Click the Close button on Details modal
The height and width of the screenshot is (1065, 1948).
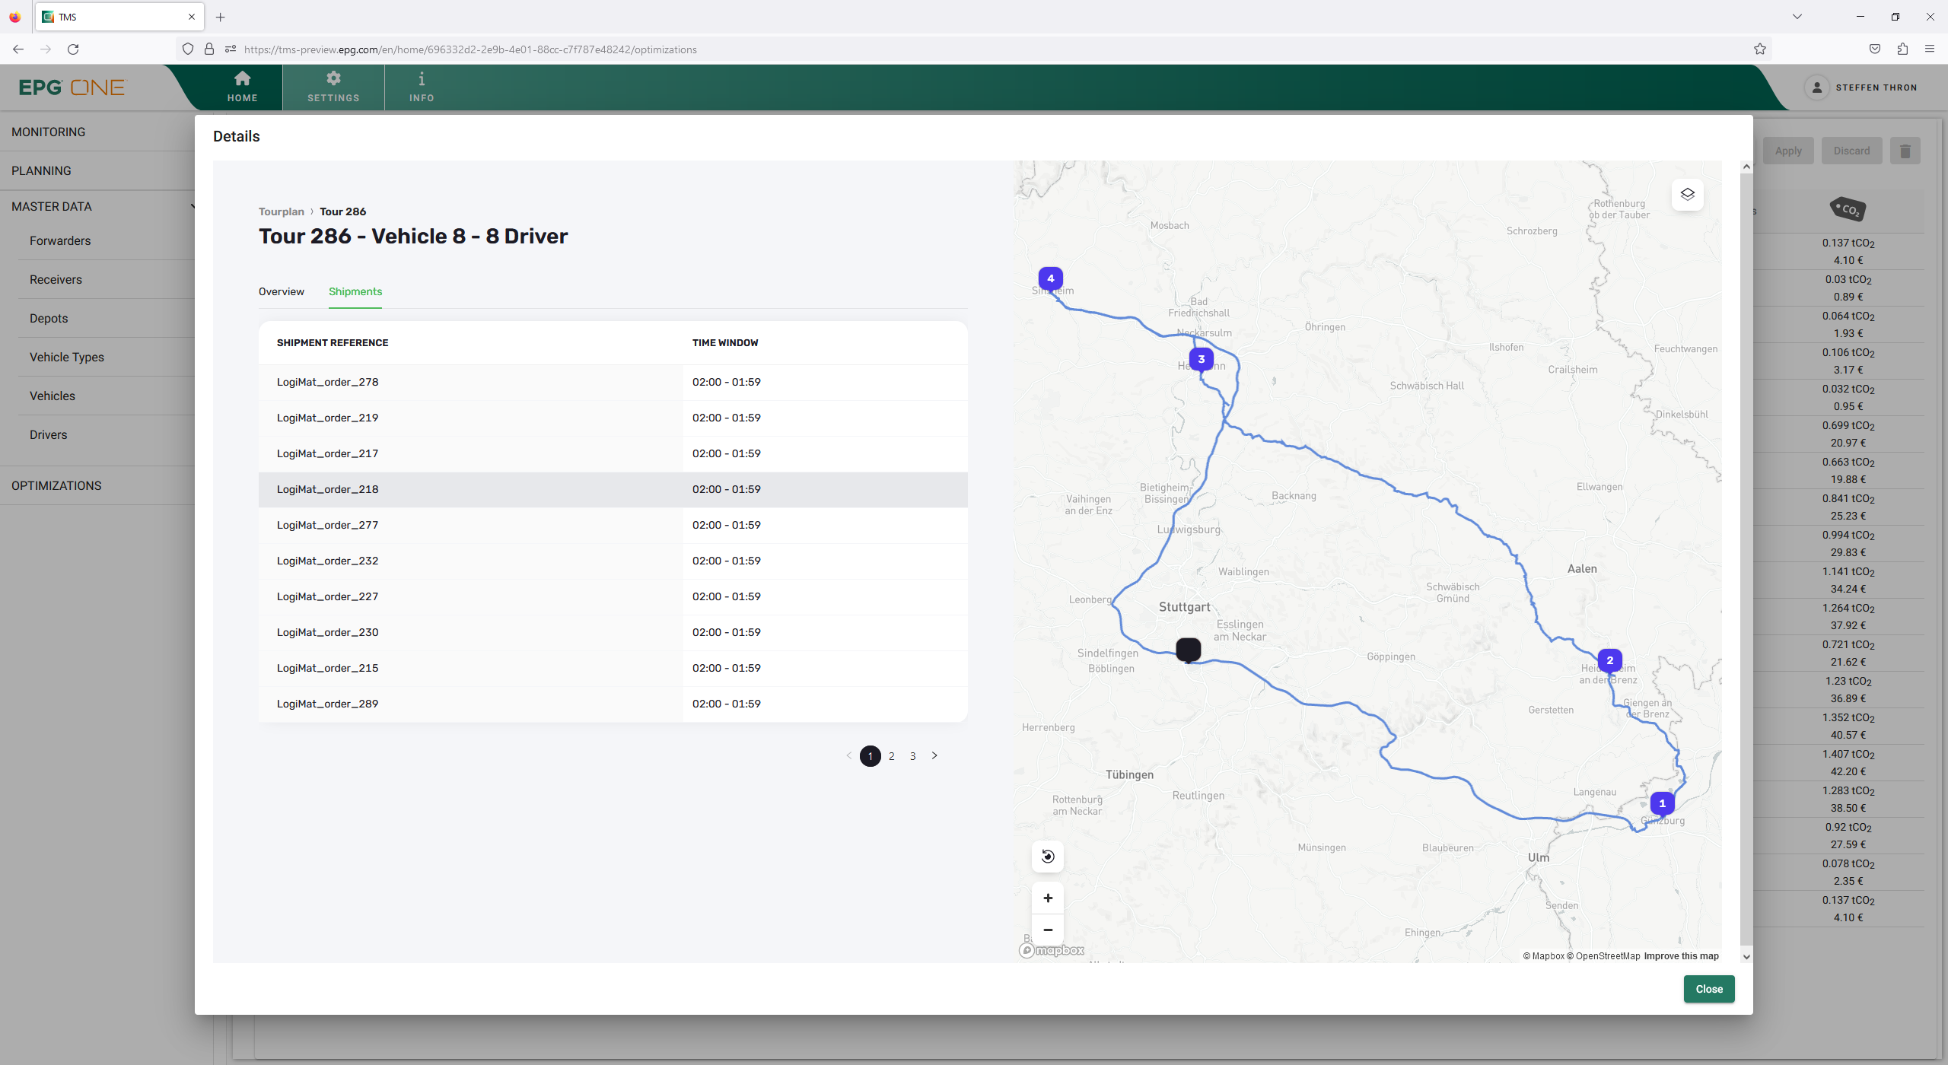(1709, 987)
